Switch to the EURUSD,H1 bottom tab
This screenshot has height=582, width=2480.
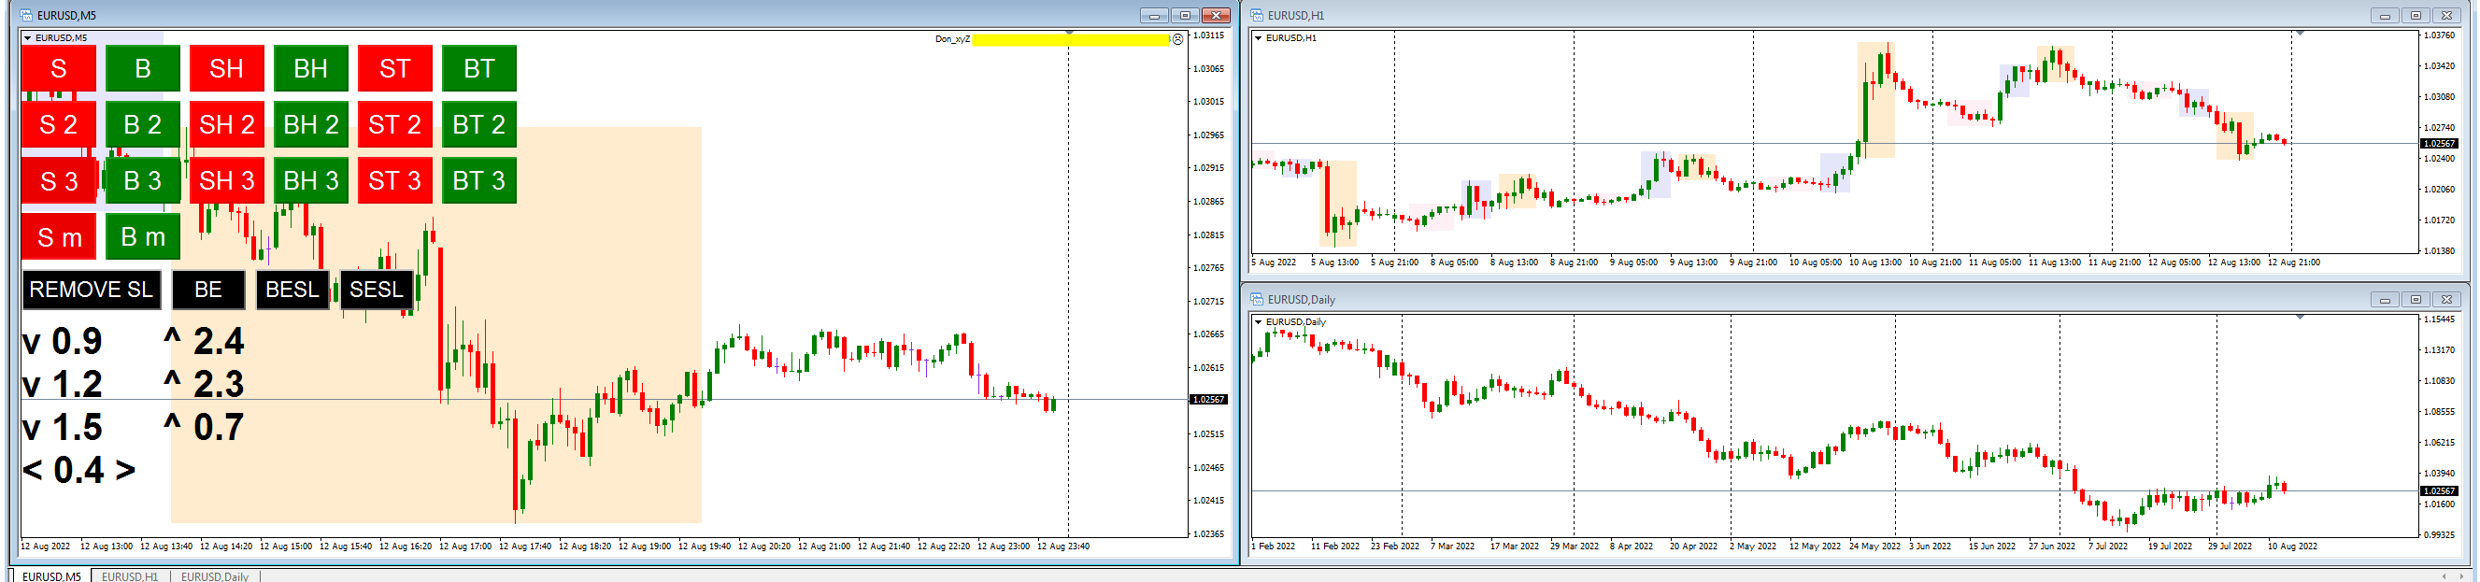130,575
